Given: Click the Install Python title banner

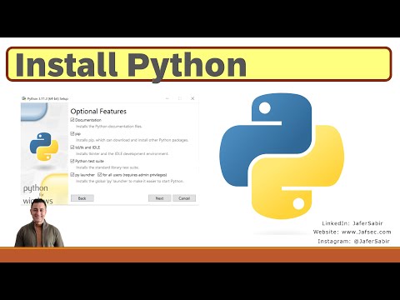Looking at the screenshot, I should pyautogui.click(x=199, y=64).
